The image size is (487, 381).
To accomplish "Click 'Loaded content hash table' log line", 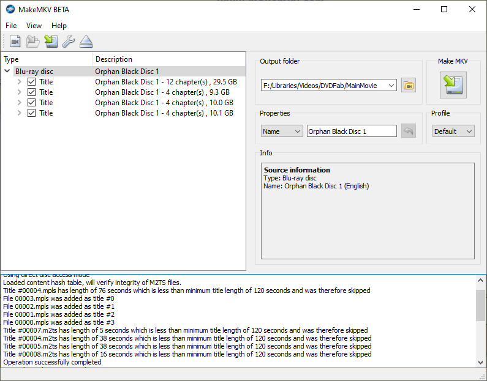I will pos(92,283).
